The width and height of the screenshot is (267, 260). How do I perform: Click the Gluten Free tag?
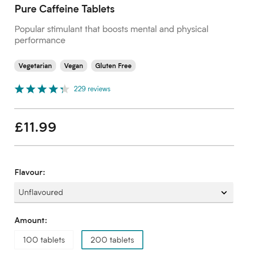click(x=113, y=66)
